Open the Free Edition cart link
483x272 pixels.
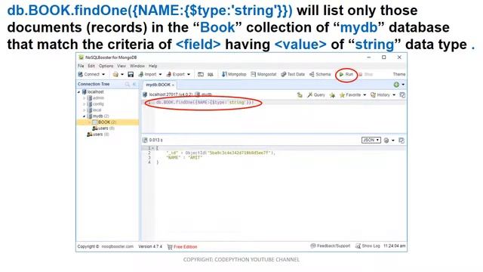(182, 247)
